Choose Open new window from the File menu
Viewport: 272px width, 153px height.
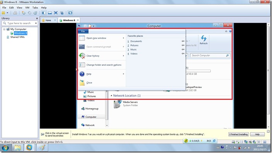tap(102, 38)
